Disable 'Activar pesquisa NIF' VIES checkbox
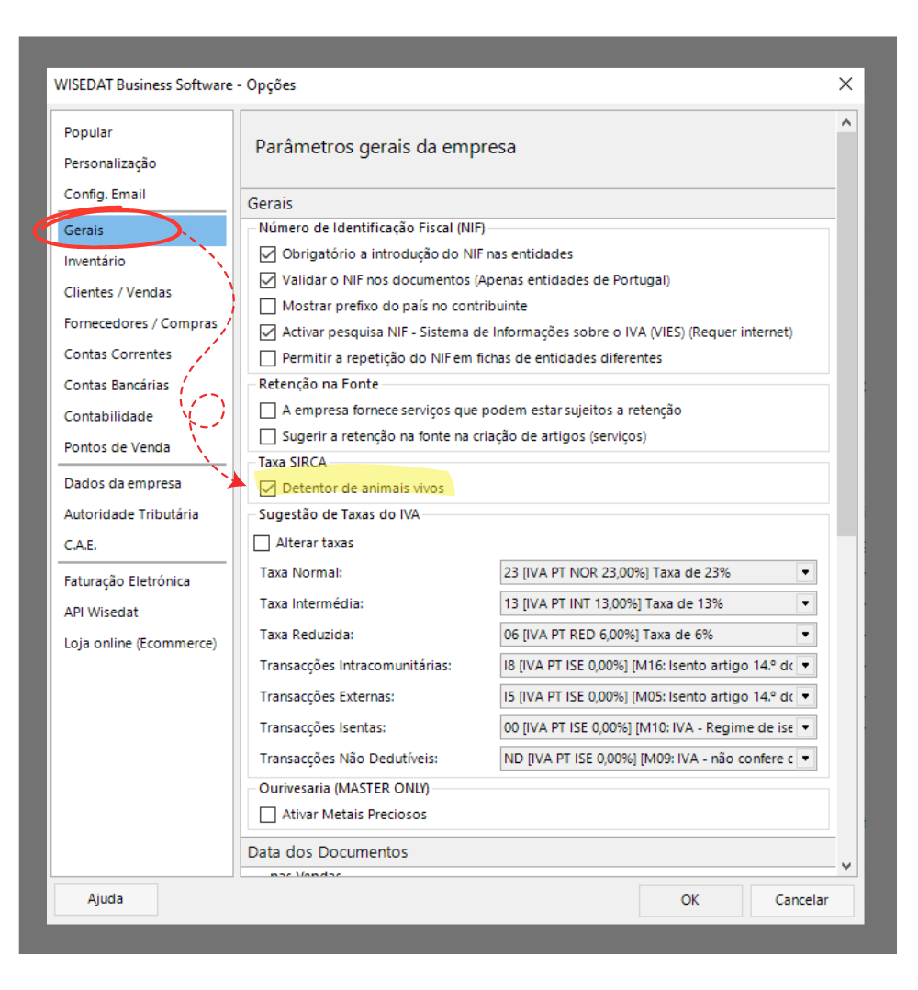This screenshot has width=918, height=990. pyautogui.click(x=268, y=332)
